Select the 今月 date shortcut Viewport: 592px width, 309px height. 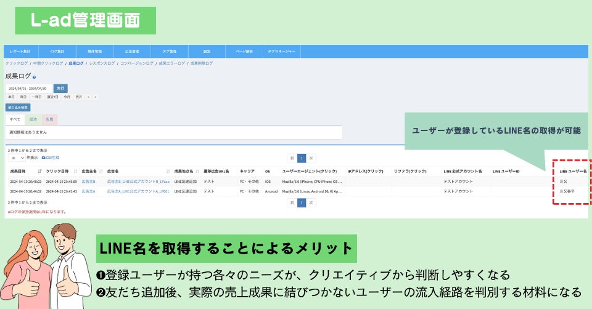point(67,97)
